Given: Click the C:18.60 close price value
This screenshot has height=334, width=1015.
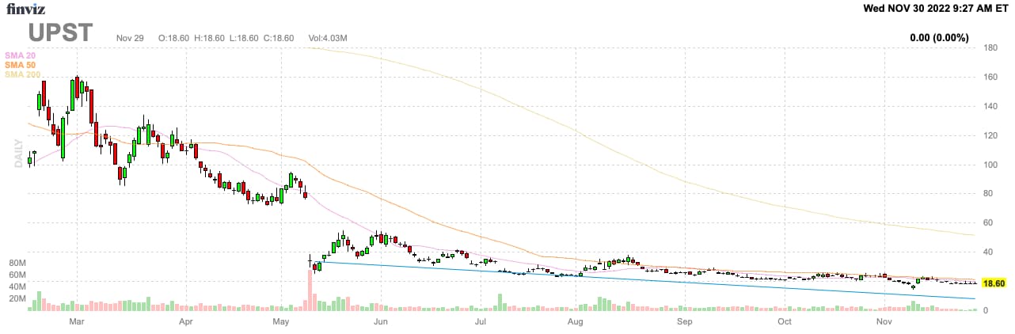Looking at the screenshot, I should 278,38.
